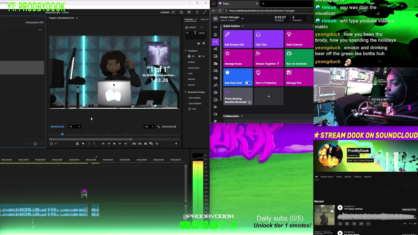Image resolution: width=418 pixels, height=235 pixels.
Task: Open Twitch dashboard hamburger menu
Action: (x=215, y=19)
